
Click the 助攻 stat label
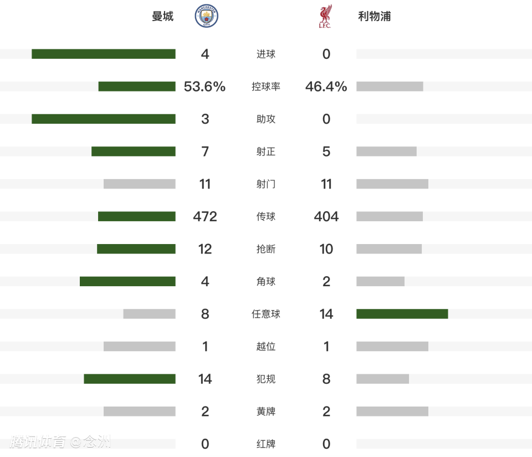pyautogui.click(x=266, y=119)
